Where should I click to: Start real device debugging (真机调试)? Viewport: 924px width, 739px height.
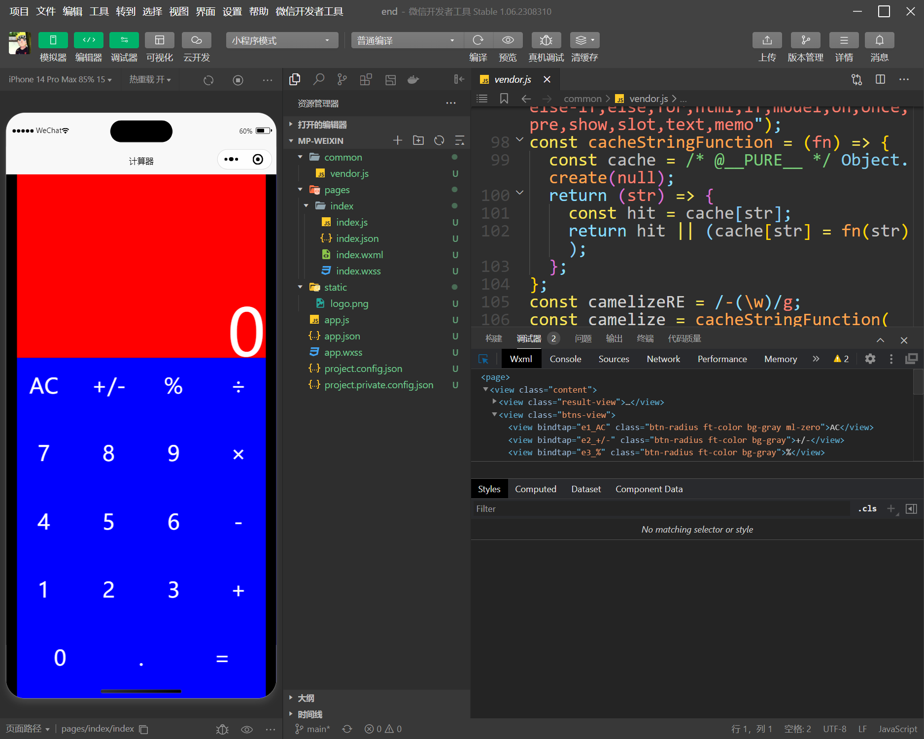[546, 40]
